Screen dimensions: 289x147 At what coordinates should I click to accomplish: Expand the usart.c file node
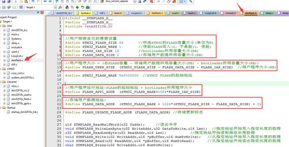[x=4, y=51]
